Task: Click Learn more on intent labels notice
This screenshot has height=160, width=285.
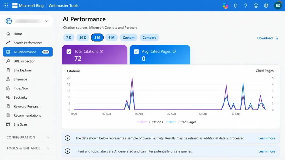Action: (267, 151)
